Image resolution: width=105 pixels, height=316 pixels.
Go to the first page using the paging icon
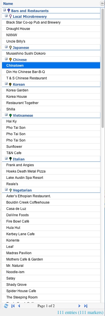[x=13, y=306]
